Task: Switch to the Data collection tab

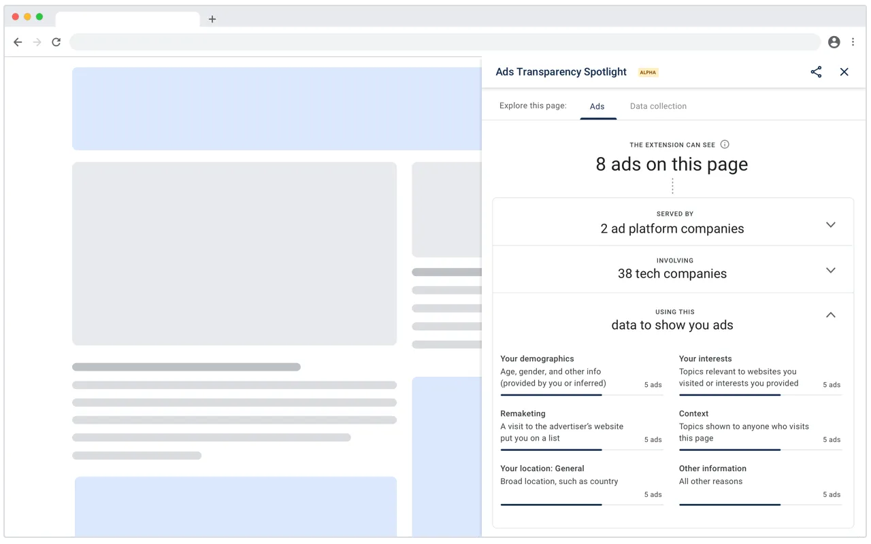Action: [x=658, y=106]
